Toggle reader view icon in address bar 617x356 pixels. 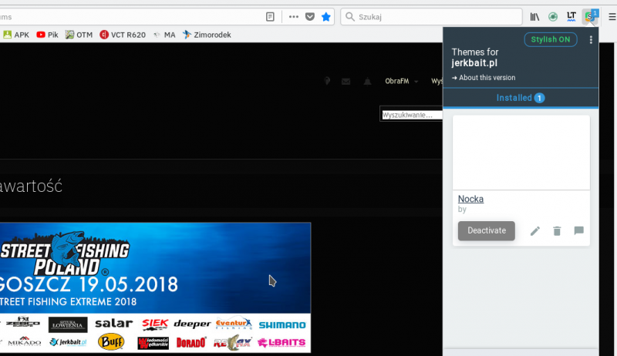pyautogui.click(x=270, y=16)
